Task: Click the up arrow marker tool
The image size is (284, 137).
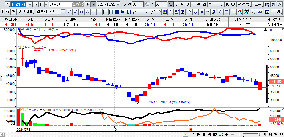Action: click(x=190, y=12)
